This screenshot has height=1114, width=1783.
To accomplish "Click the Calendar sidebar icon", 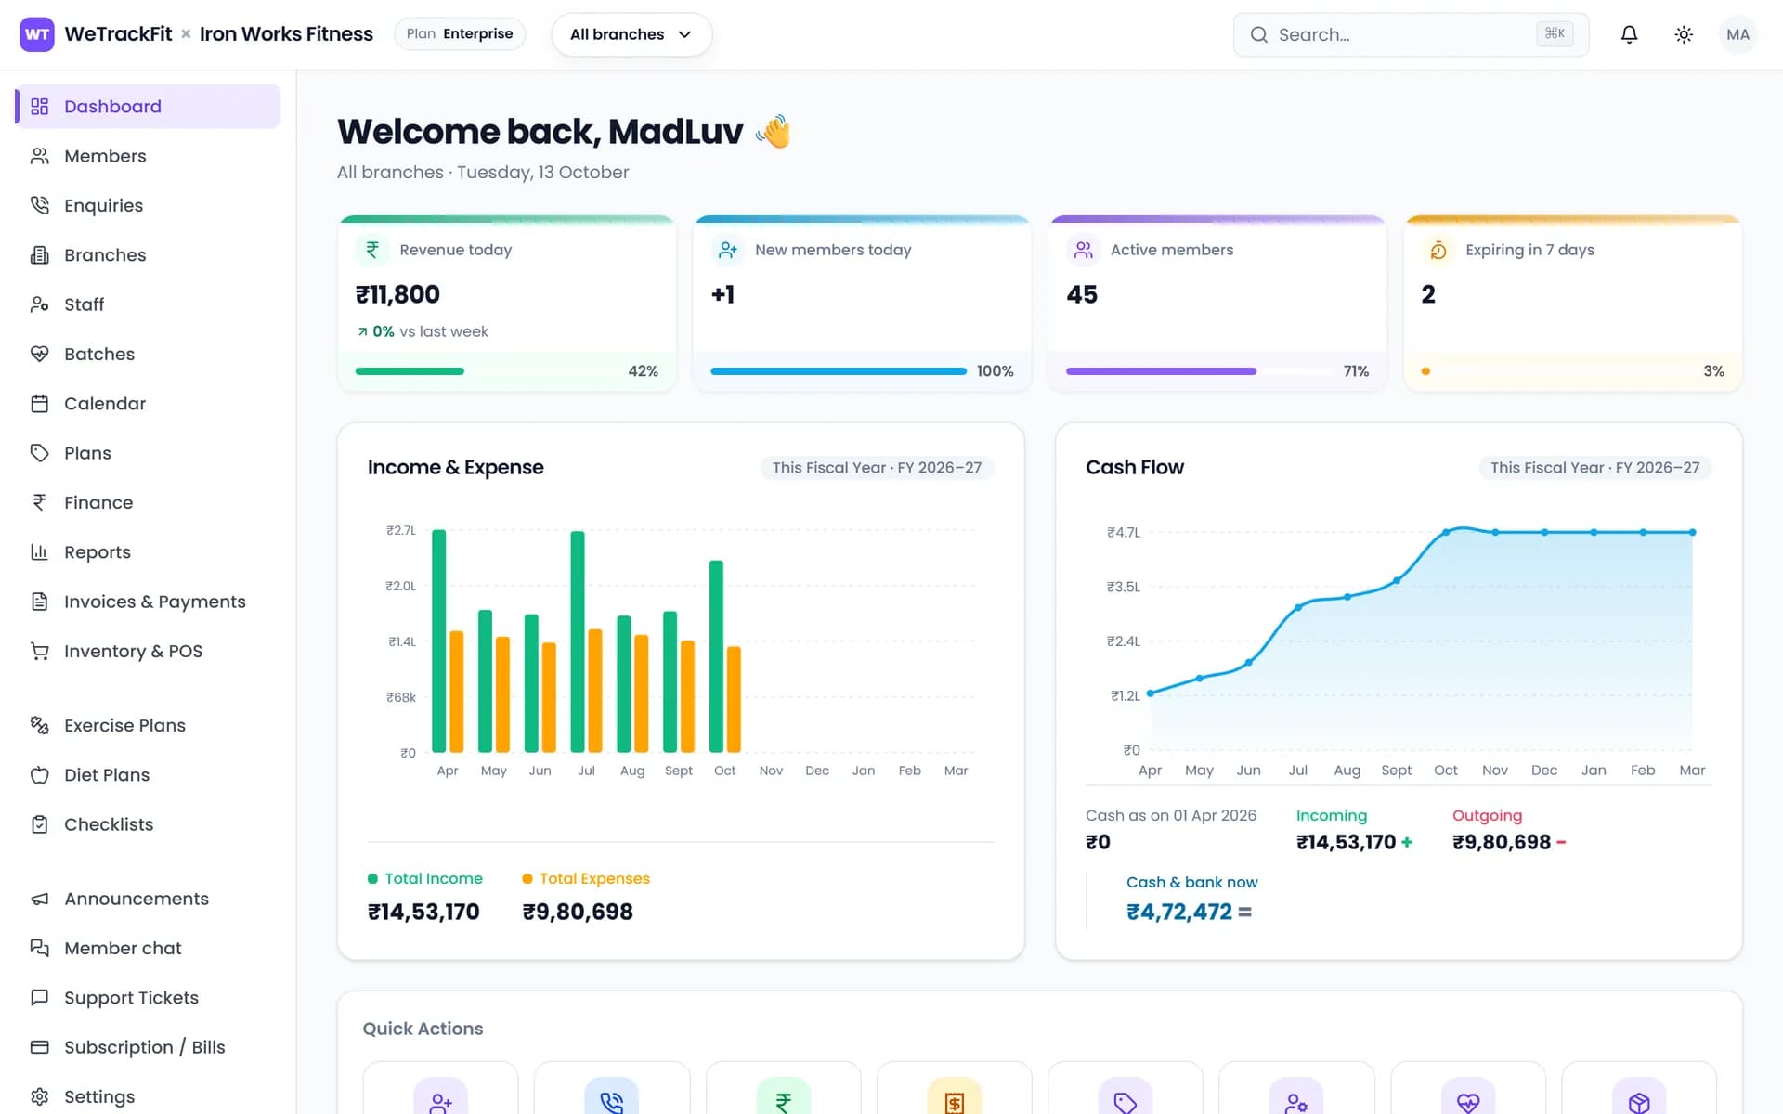I will click(39, 403).
